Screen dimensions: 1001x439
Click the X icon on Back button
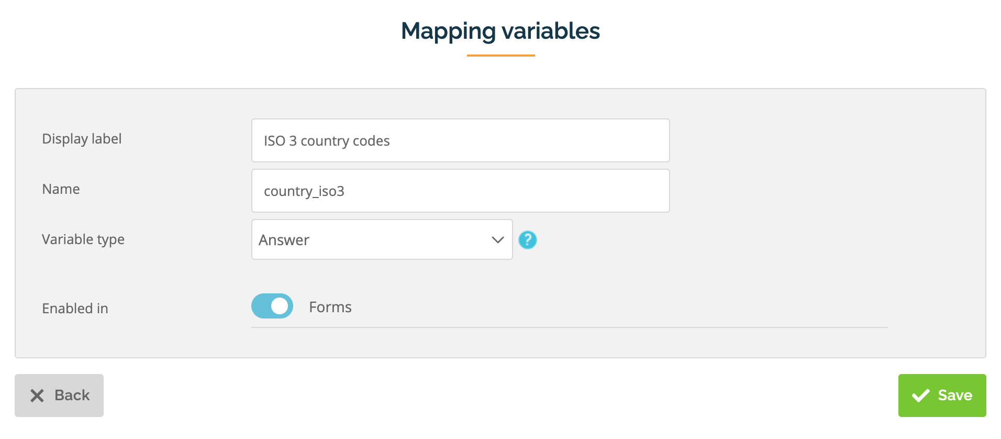point(37,396)
